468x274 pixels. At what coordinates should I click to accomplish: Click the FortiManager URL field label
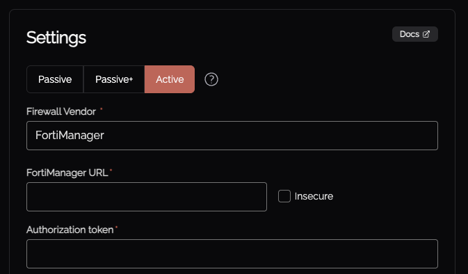(67, 172)
